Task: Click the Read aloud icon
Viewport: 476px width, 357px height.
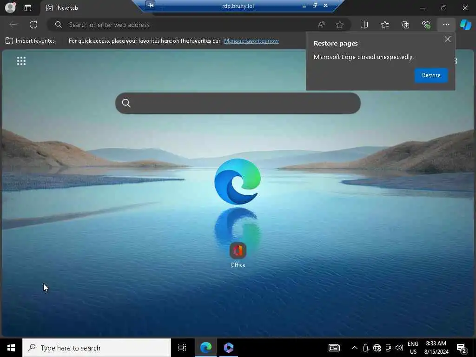Action: pos(321,25)
